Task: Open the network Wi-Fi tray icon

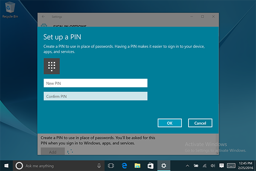Action: point(204,166)
